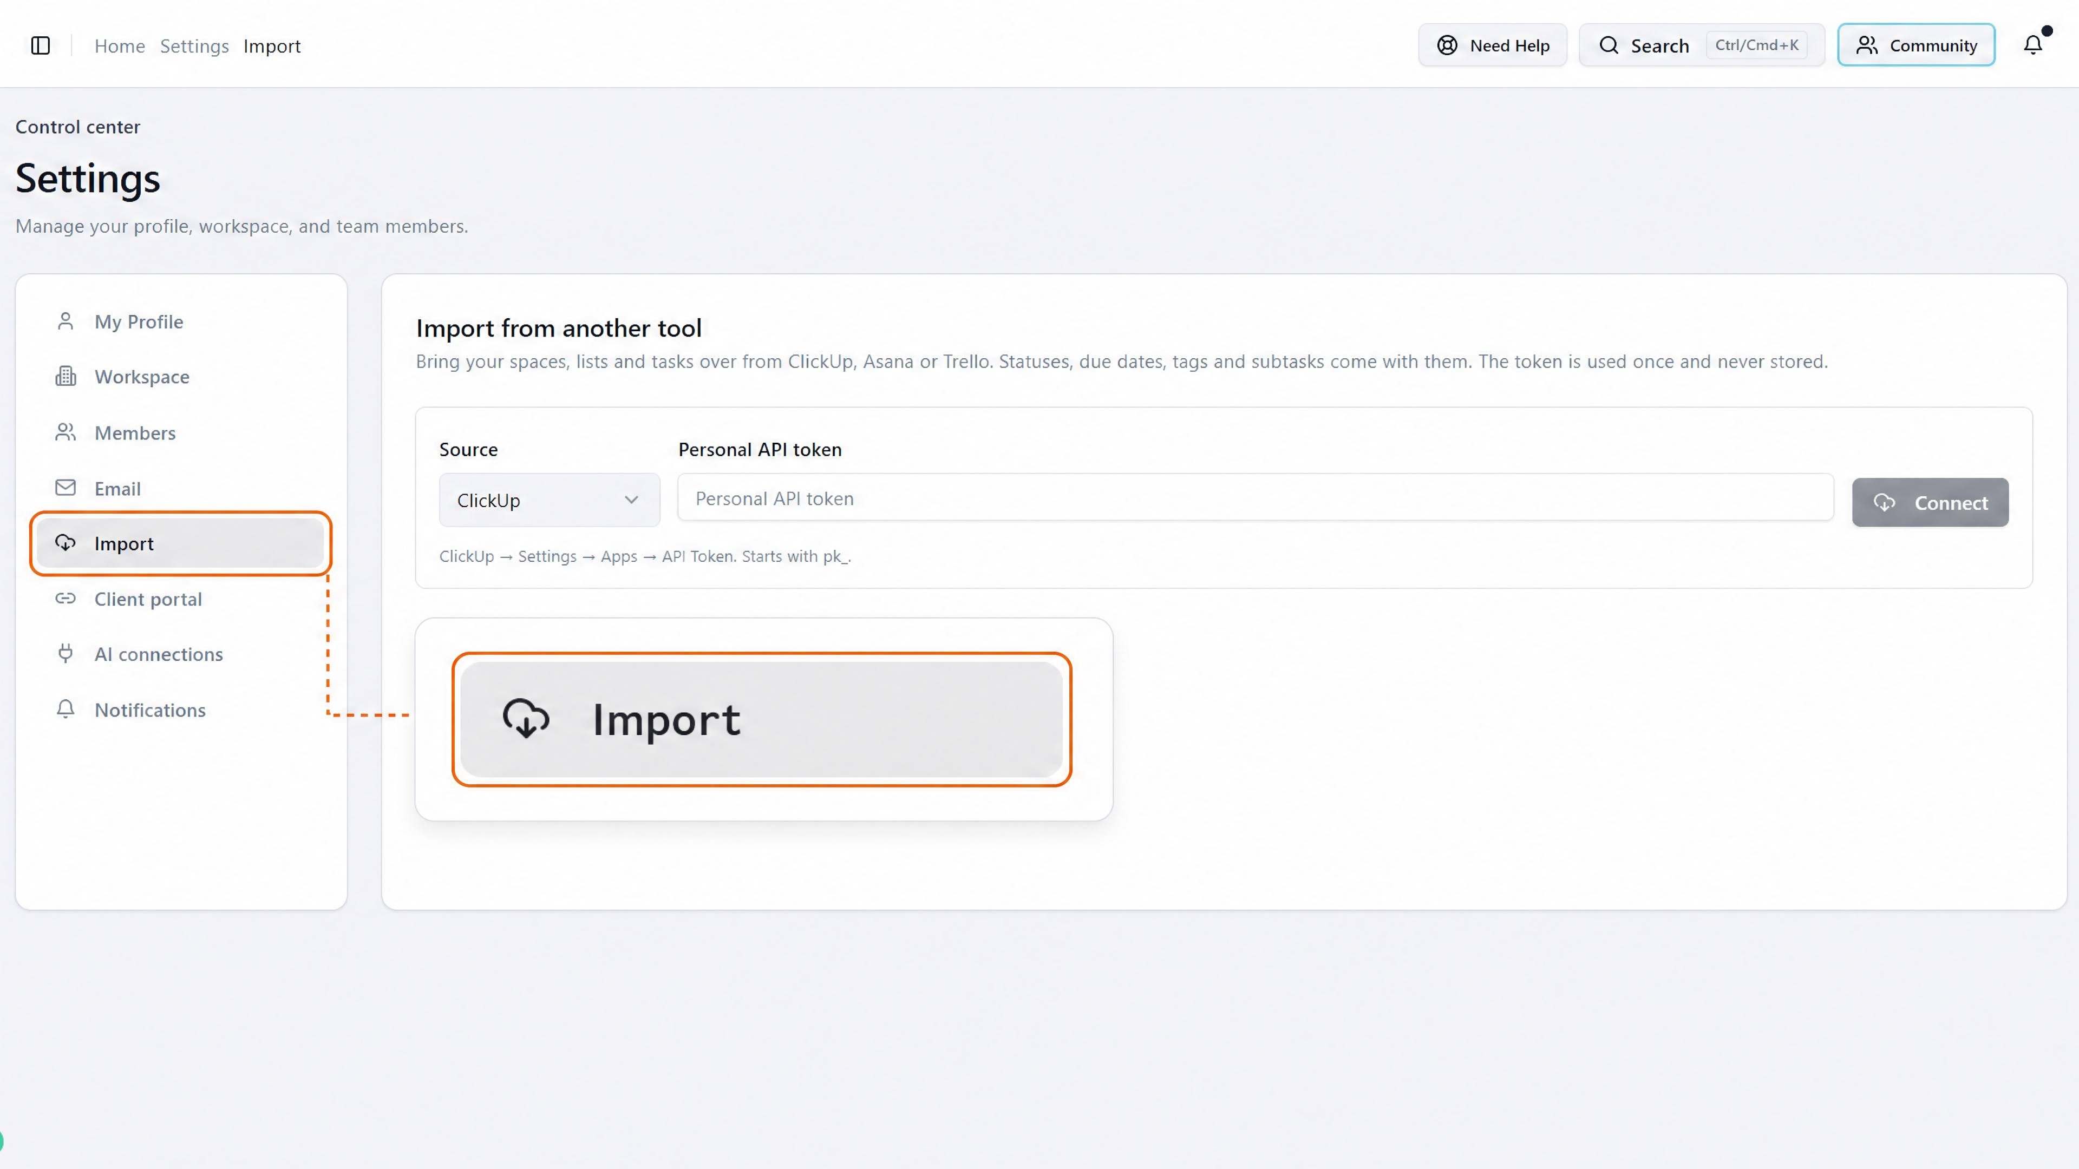Click the AI connections plug icon
2079x1169 pixels.
coord(66,653)
